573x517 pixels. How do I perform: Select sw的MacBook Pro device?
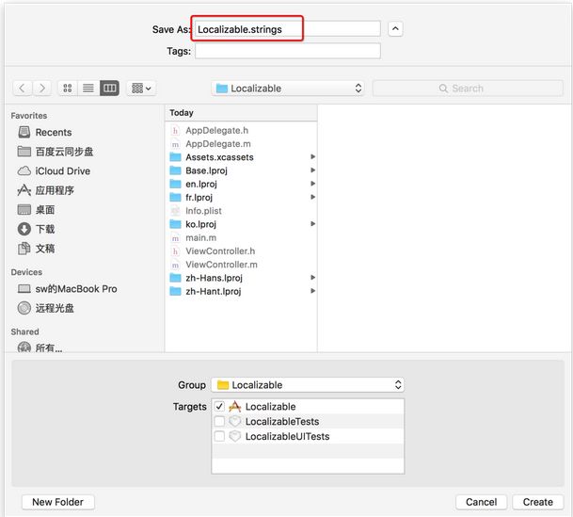click(x=67, y=289)
